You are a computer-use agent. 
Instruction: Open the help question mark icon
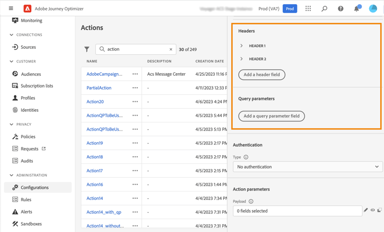tap(340, 9)
